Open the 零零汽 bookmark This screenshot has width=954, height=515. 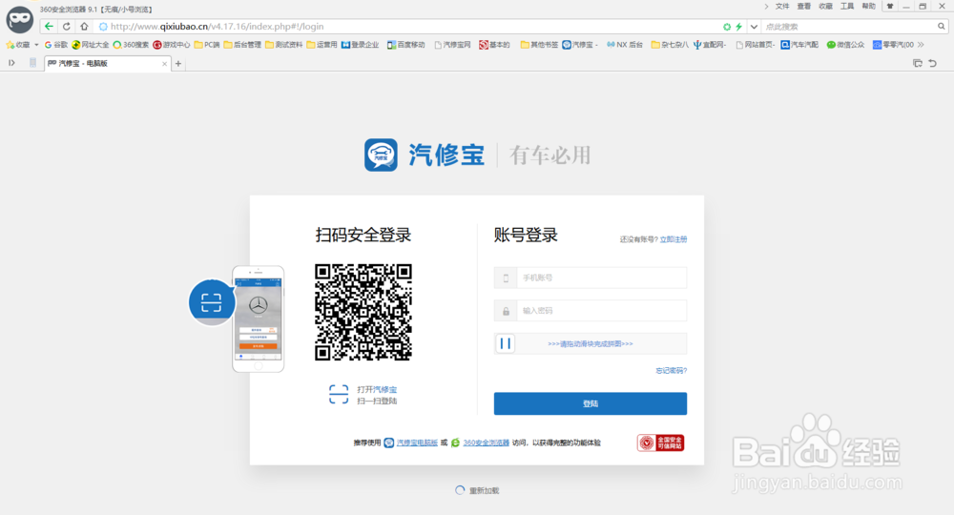pos(893,45)
